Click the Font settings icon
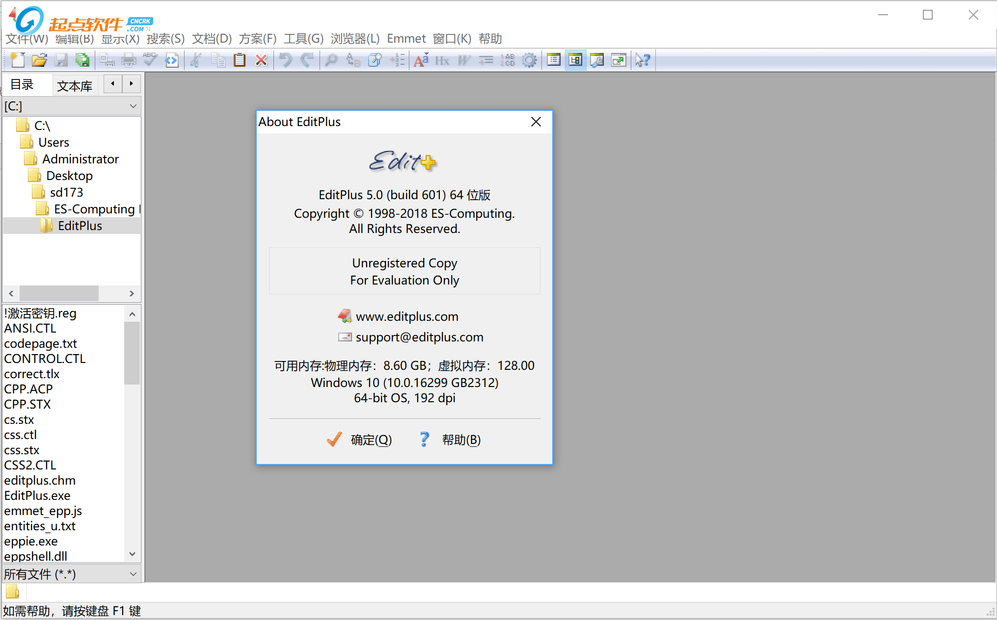This screenshot has height=620, width=997. (421, 60)
